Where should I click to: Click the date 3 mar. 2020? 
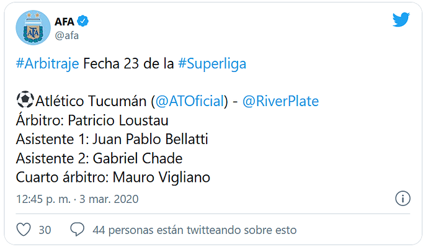point(109,199)
